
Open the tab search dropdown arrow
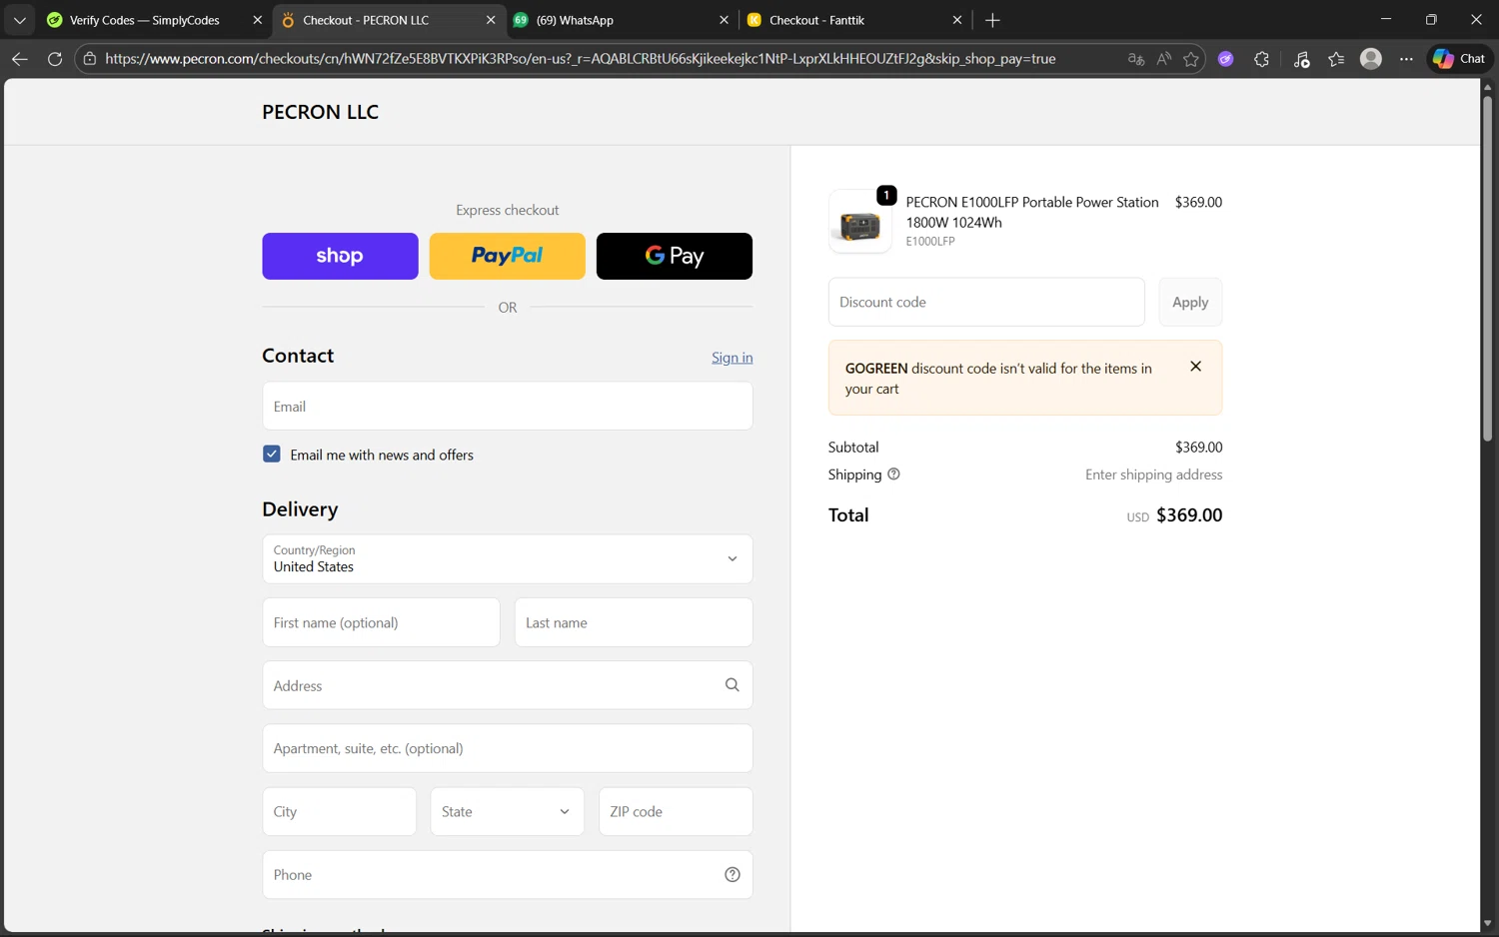pyautogui.click(x=19, y=20)
